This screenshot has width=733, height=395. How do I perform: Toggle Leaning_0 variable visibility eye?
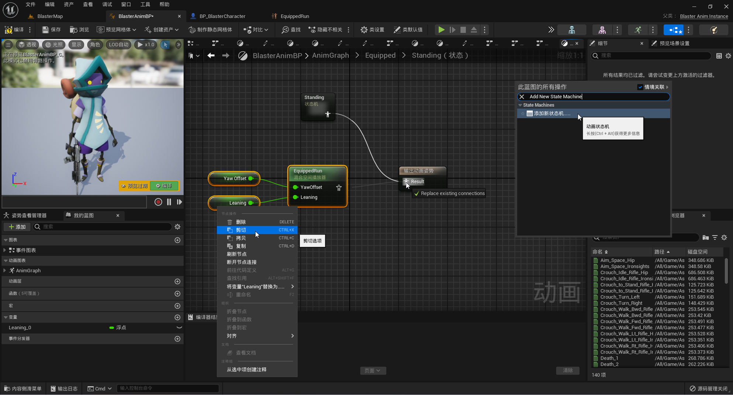click(179, 328)
